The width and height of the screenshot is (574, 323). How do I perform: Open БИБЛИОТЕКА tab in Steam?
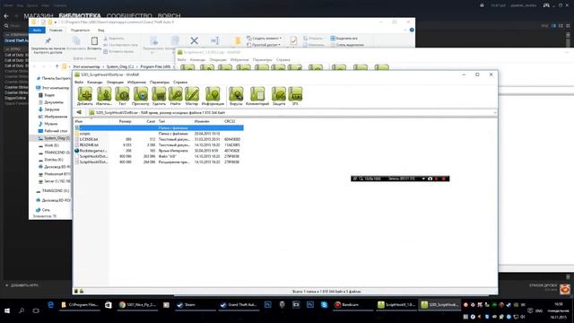pyautogui.click(x=80, y=16)
